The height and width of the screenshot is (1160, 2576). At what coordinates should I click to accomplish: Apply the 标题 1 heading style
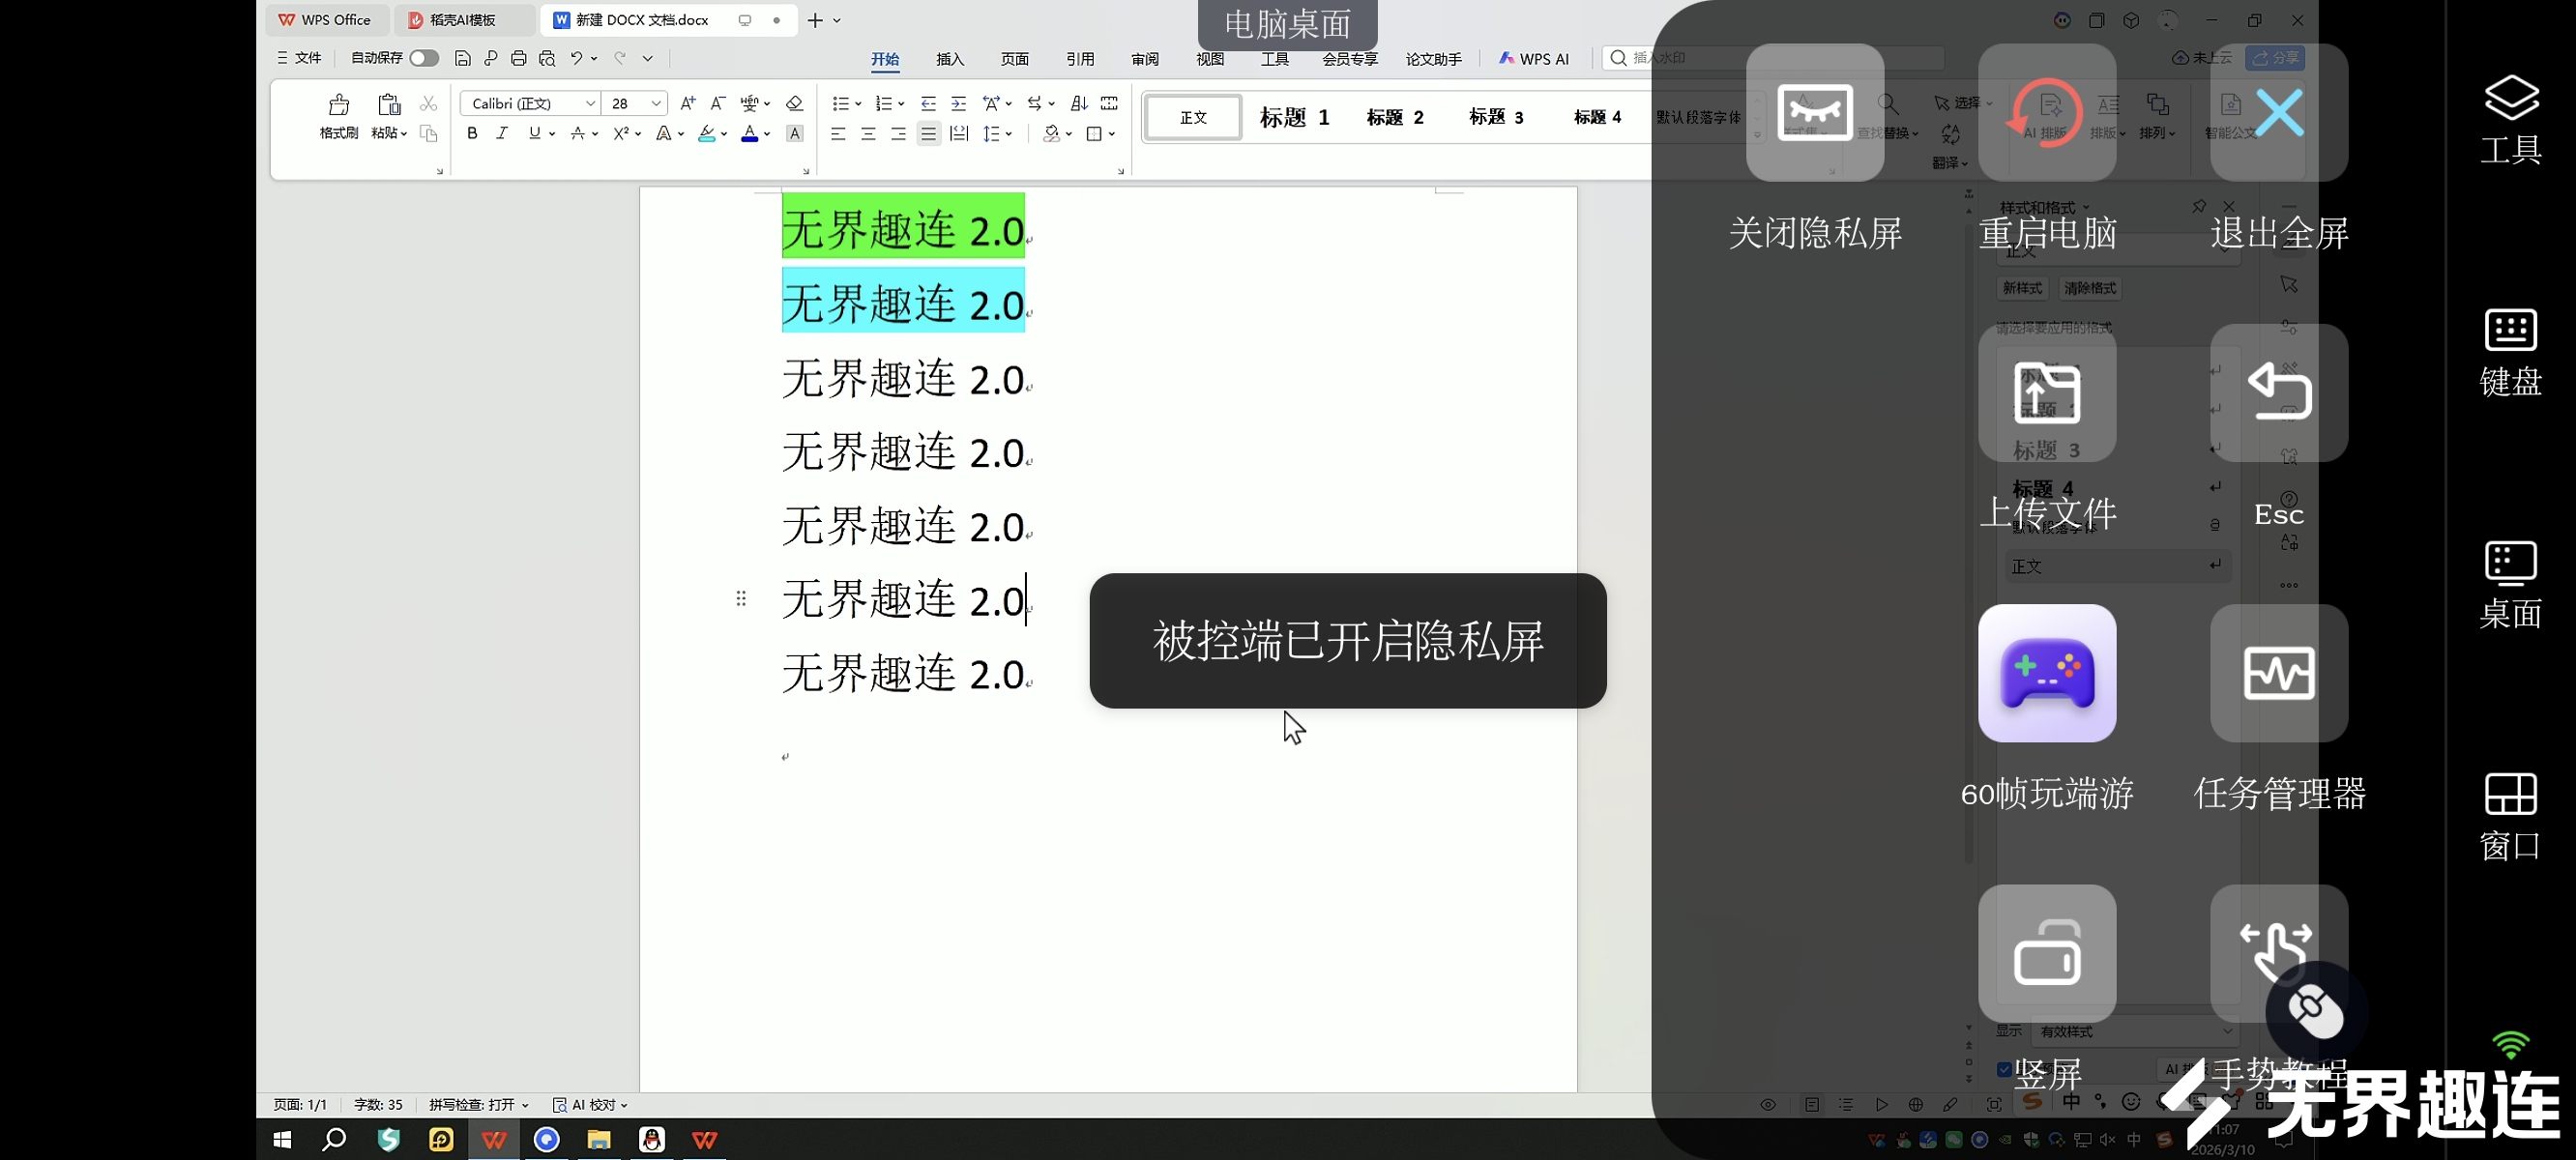(1294, 117)
